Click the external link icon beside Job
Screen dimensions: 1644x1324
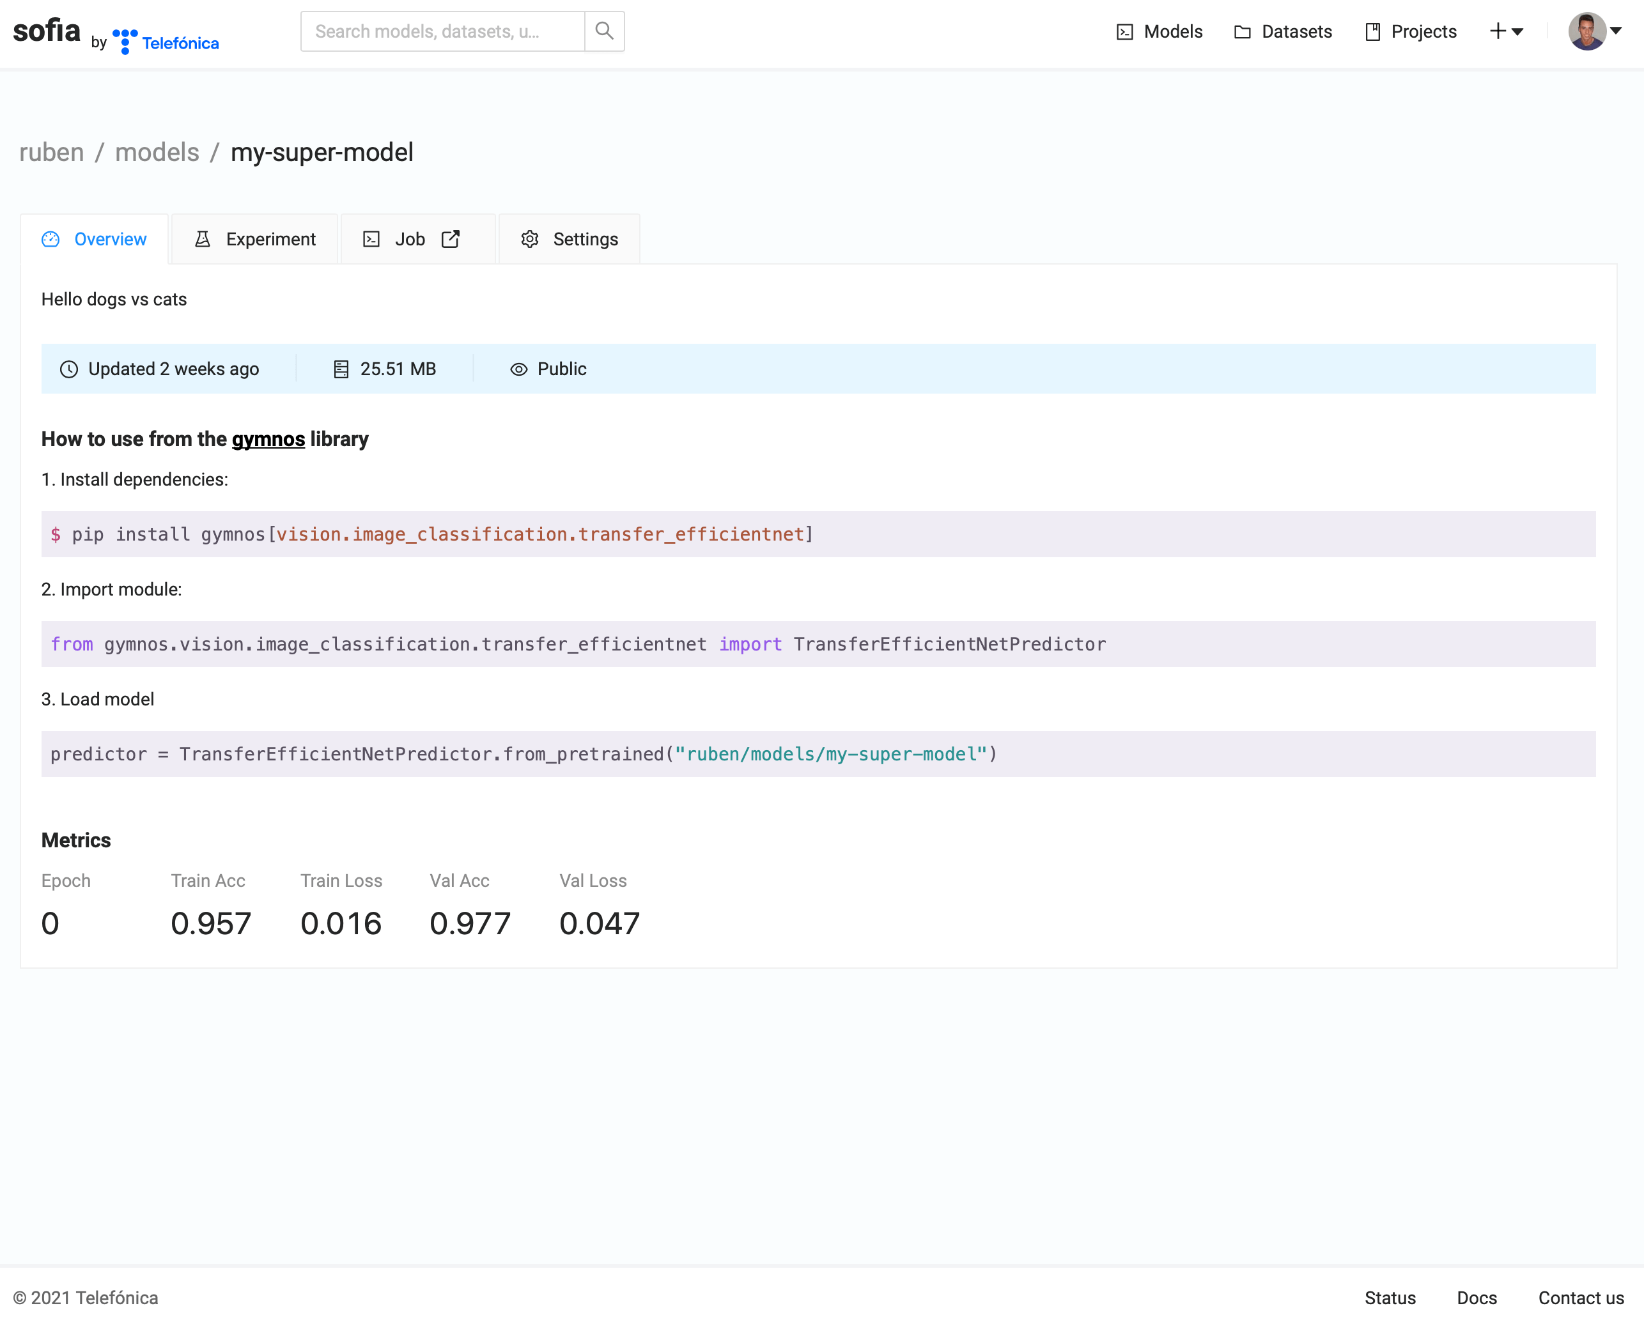[450, 239]
